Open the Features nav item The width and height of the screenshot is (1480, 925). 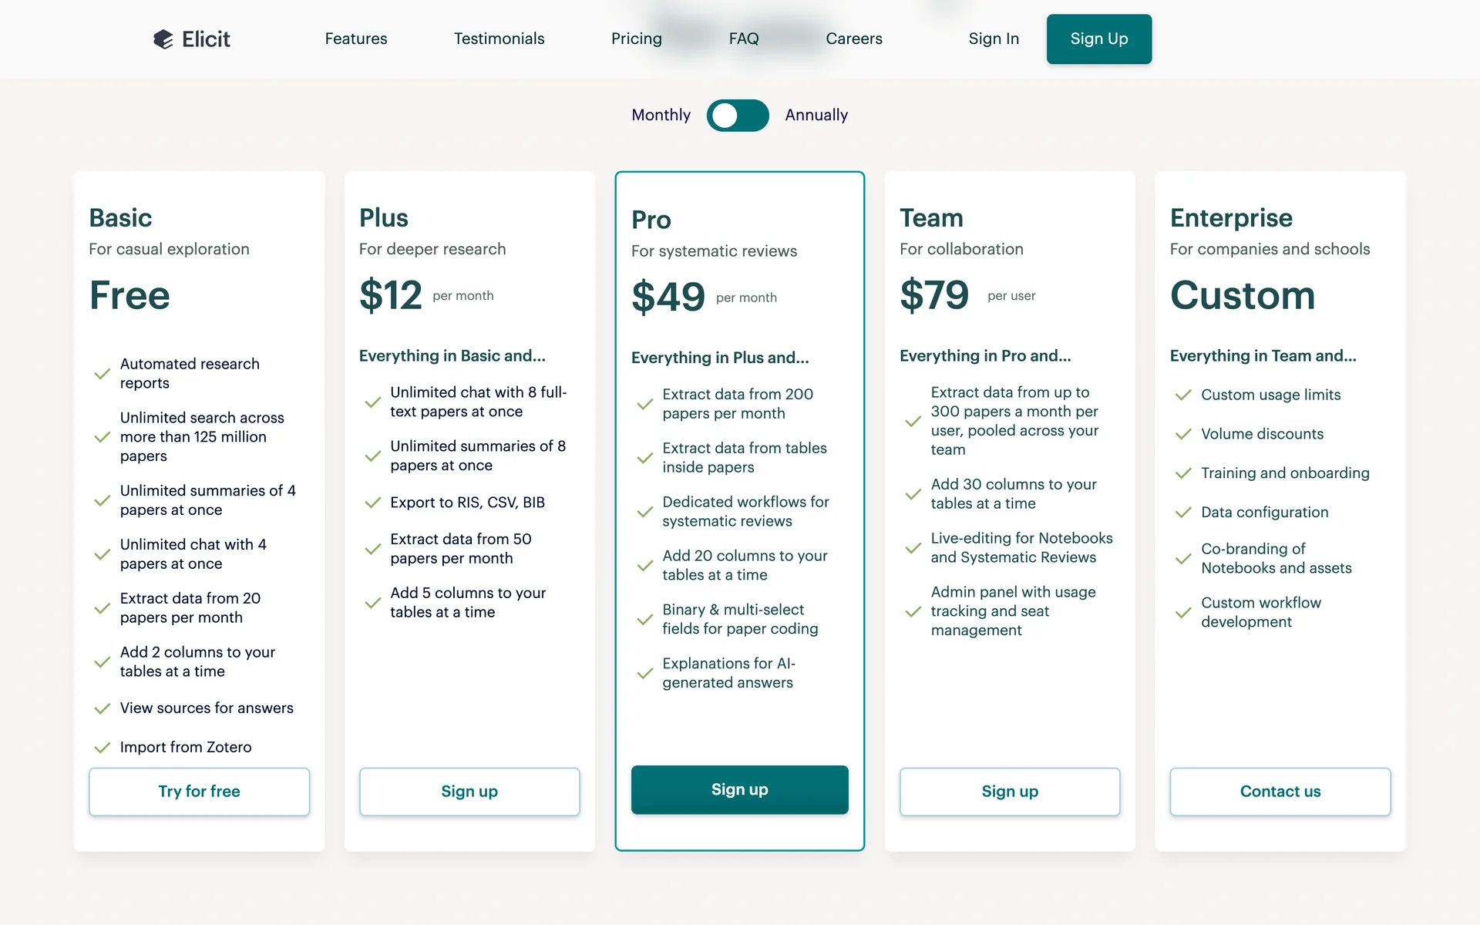pyautogui.click(x=356, y=39)
